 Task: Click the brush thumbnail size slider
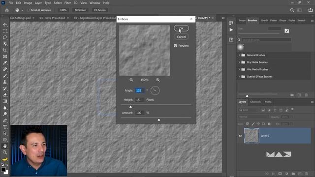(258, 94)
